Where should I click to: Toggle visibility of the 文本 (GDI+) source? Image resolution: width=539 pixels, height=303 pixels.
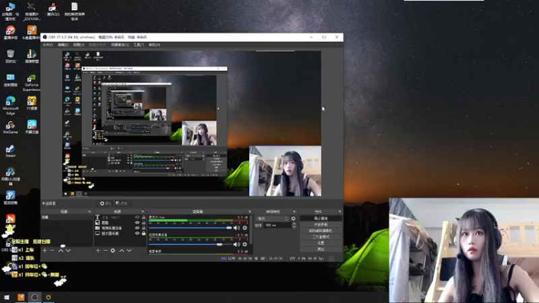pyautogui.click(x=137, y=217)
